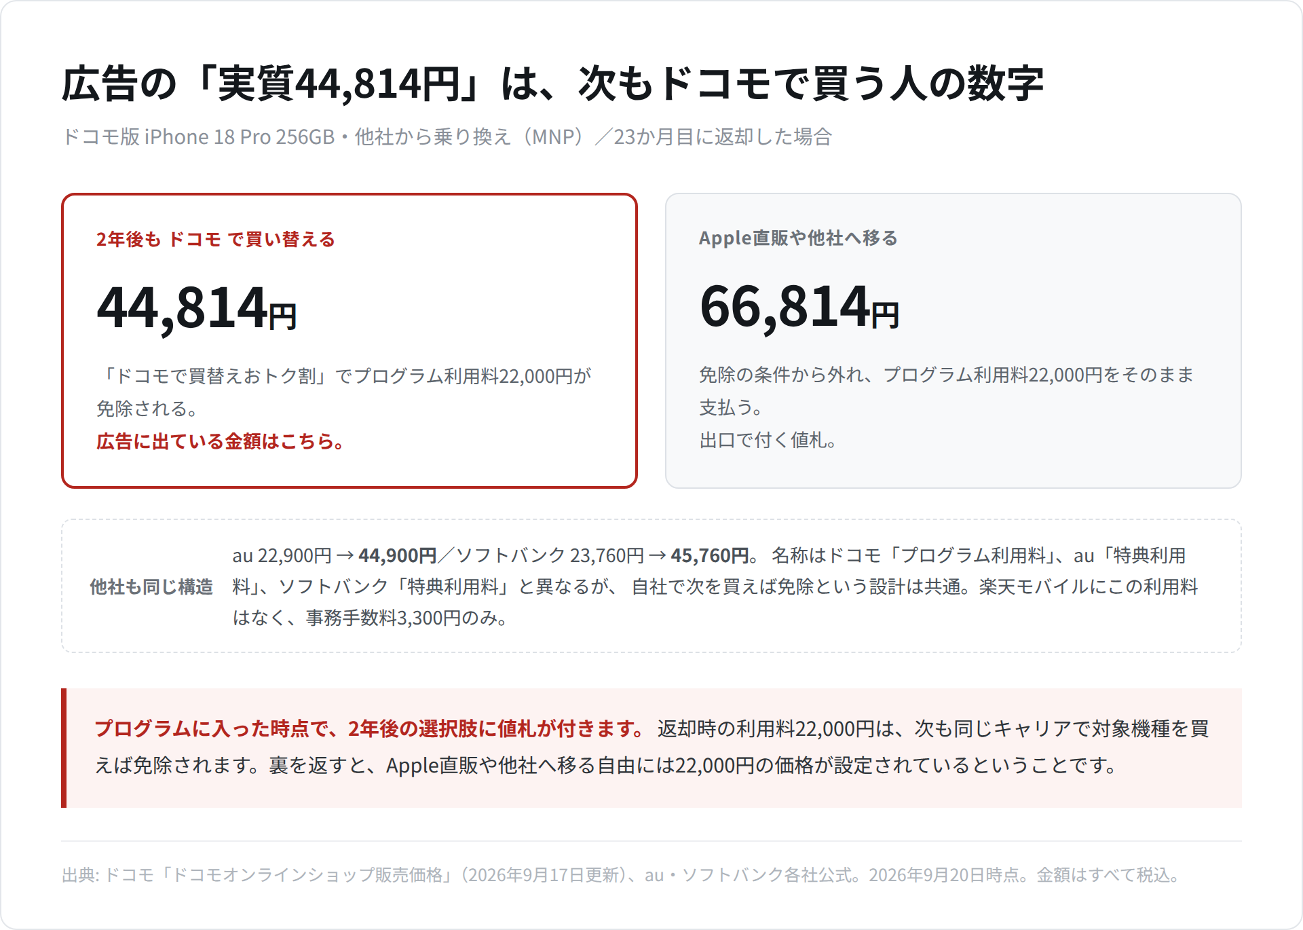1303x930 pixels.
Task: Click the text 広告に出ている金額はこちら。
Action: point(221,441)
